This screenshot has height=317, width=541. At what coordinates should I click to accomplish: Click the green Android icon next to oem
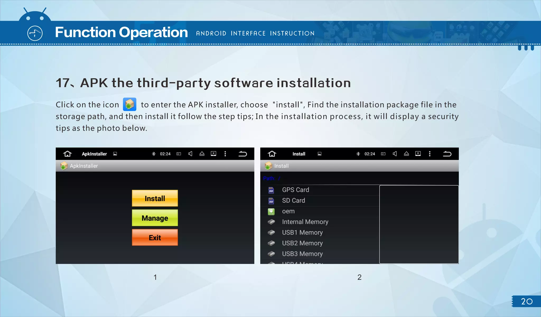271,212
